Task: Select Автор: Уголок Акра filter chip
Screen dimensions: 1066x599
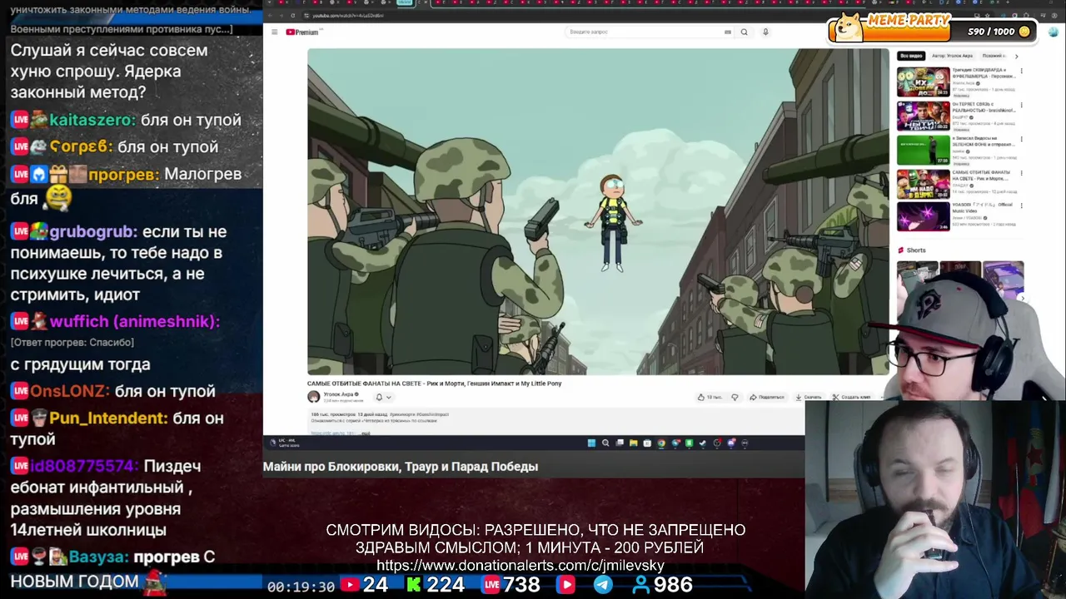Action: 952,56
